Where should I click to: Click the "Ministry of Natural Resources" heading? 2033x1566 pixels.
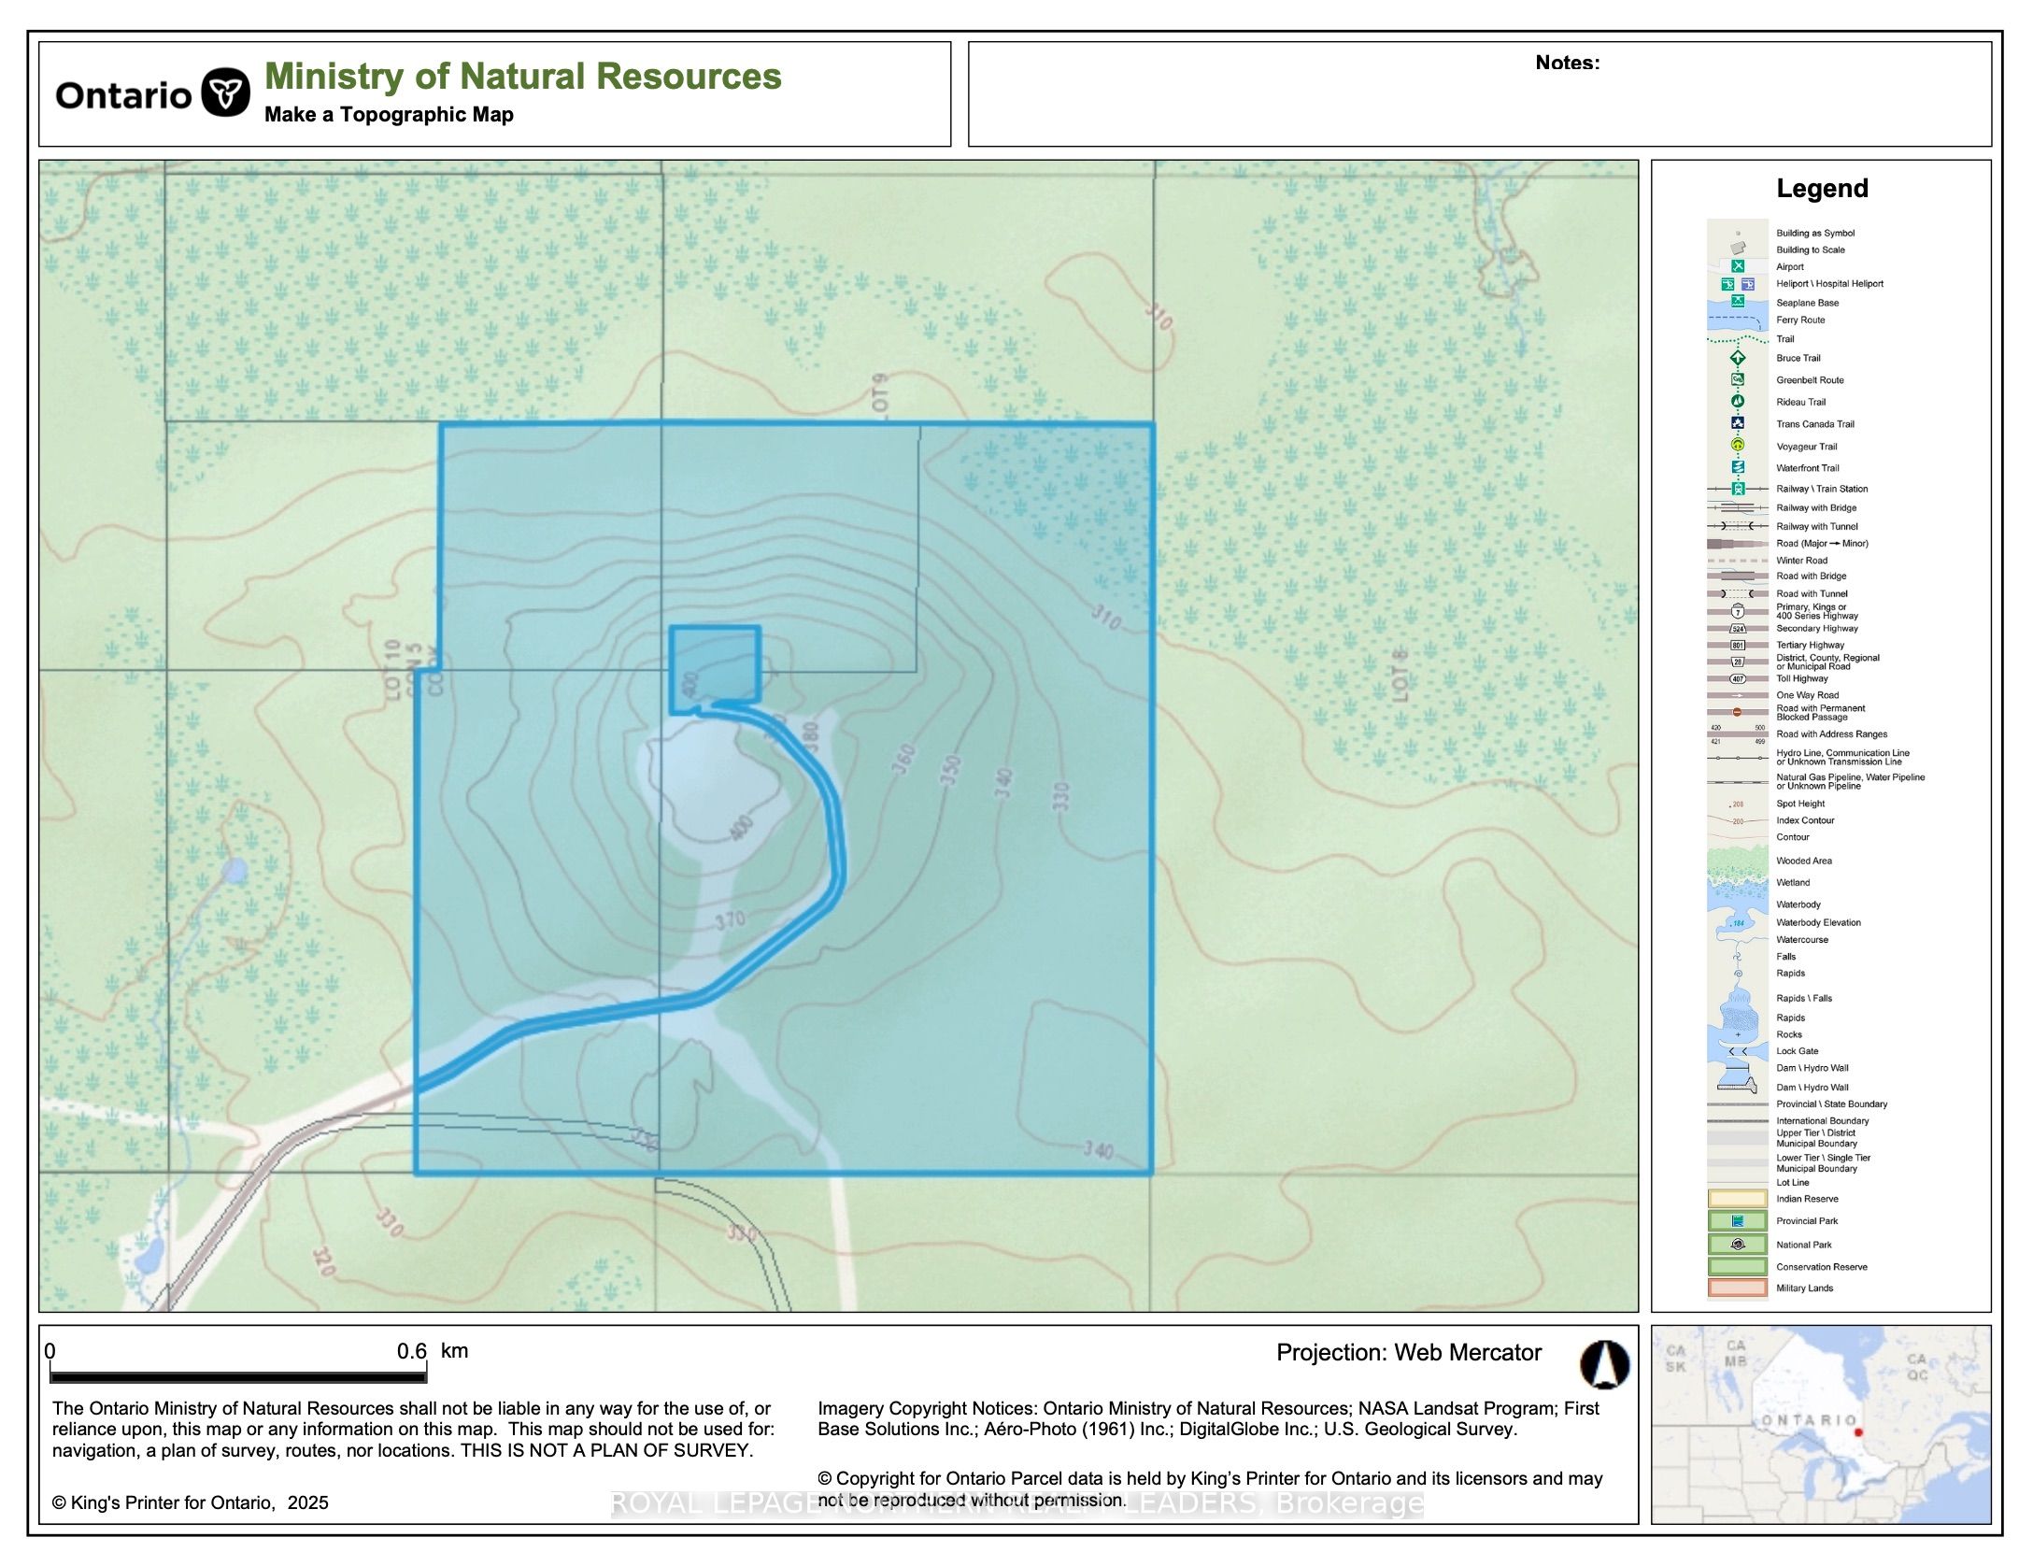point(523,77)
